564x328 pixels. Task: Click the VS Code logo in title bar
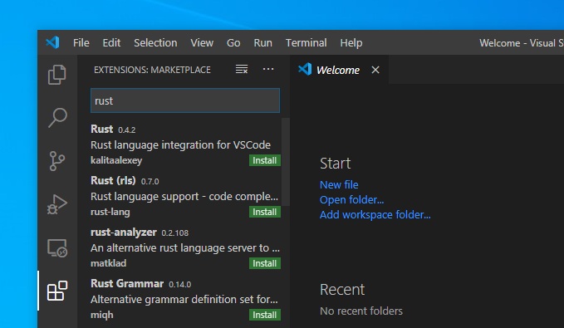click(52, 42)
